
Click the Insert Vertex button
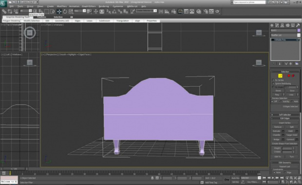pyautogui.click(x=285, y=123)
